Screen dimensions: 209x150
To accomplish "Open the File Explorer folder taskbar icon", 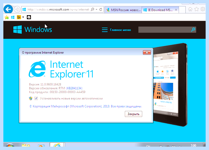I will coord(26,145).
